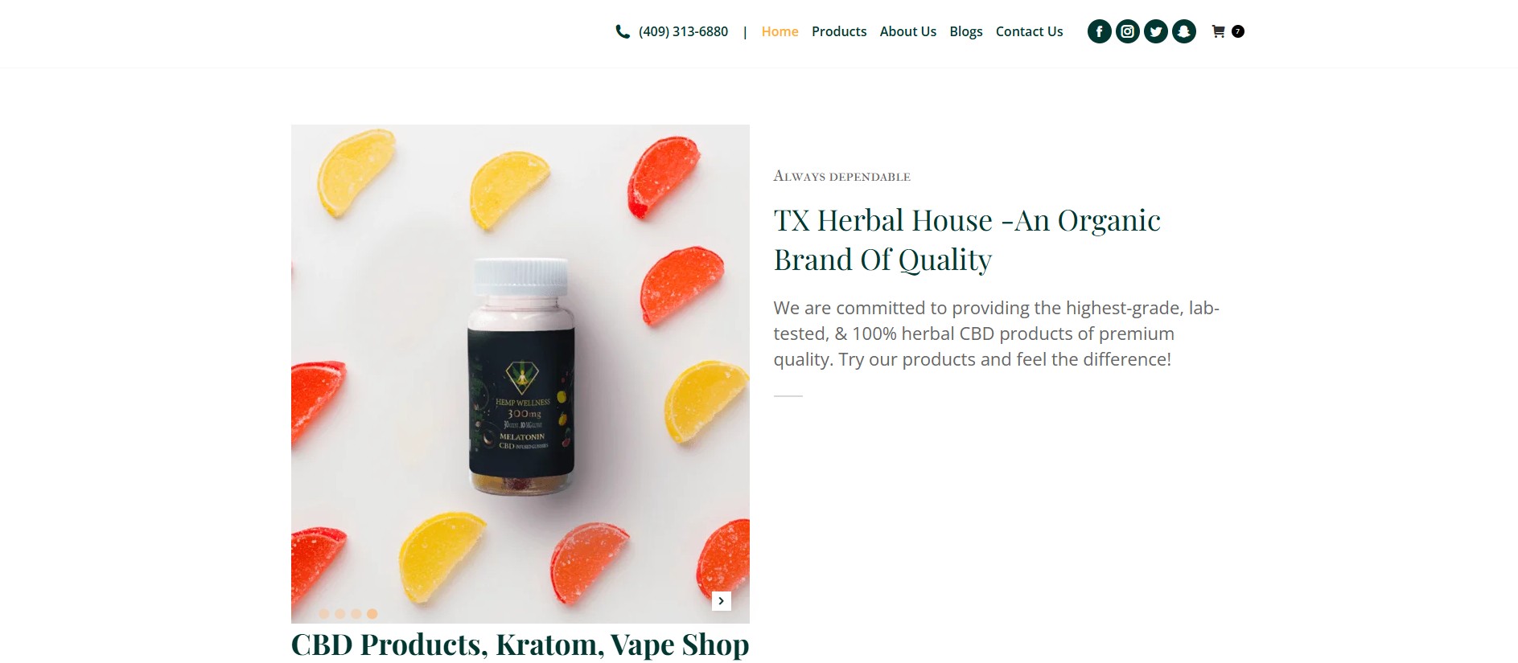Select the second carousel dot
1518x663 pixels.
tap(340, 613)
